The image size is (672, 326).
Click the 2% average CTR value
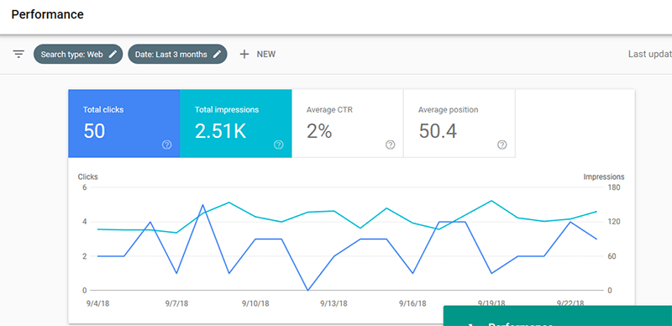319,131
